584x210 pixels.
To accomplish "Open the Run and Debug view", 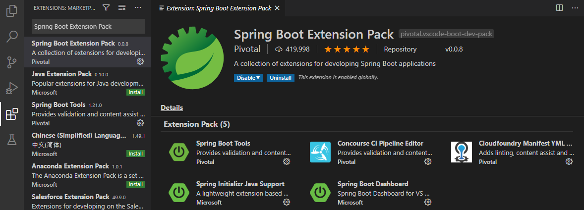I will [12, 88].
